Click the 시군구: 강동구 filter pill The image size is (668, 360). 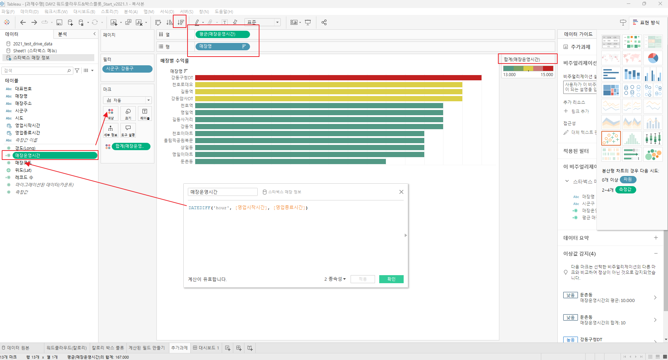click(x=127, y=69)
